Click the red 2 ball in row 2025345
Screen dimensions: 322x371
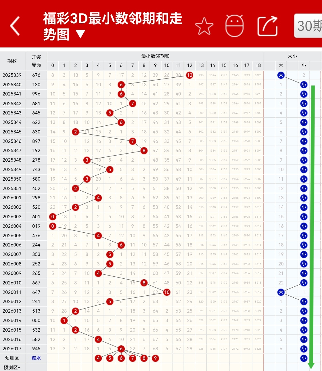(75, 132)
